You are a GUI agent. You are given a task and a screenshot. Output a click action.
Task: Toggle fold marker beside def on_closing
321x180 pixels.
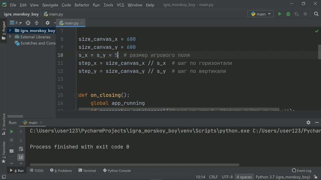76,95
